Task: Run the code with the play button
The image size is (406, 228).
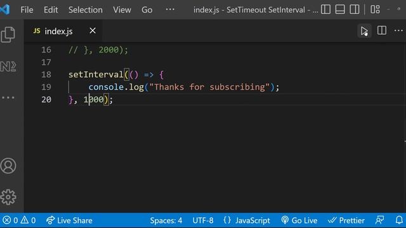Action: click(364, 31)
